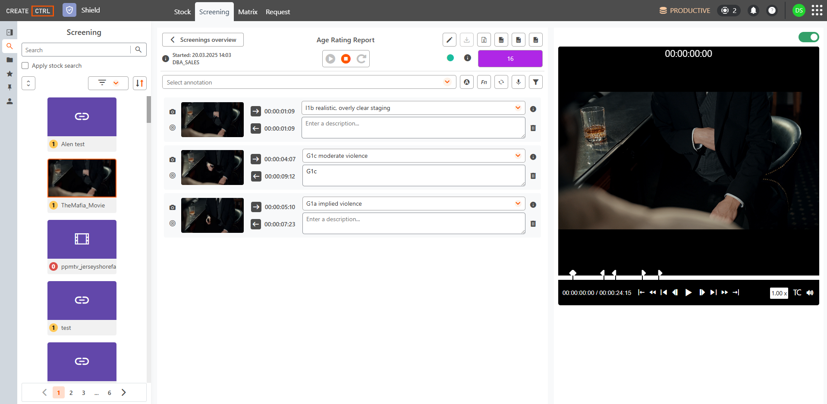Delete the G1a implied violence annotation

click(533, 224)
